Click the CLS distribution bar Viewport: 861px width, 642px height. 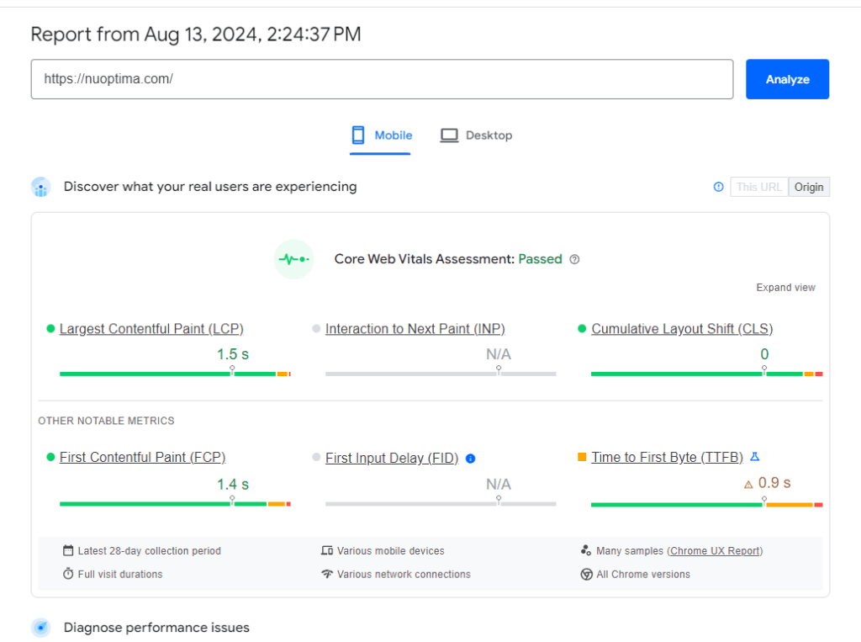pos(706,374)
